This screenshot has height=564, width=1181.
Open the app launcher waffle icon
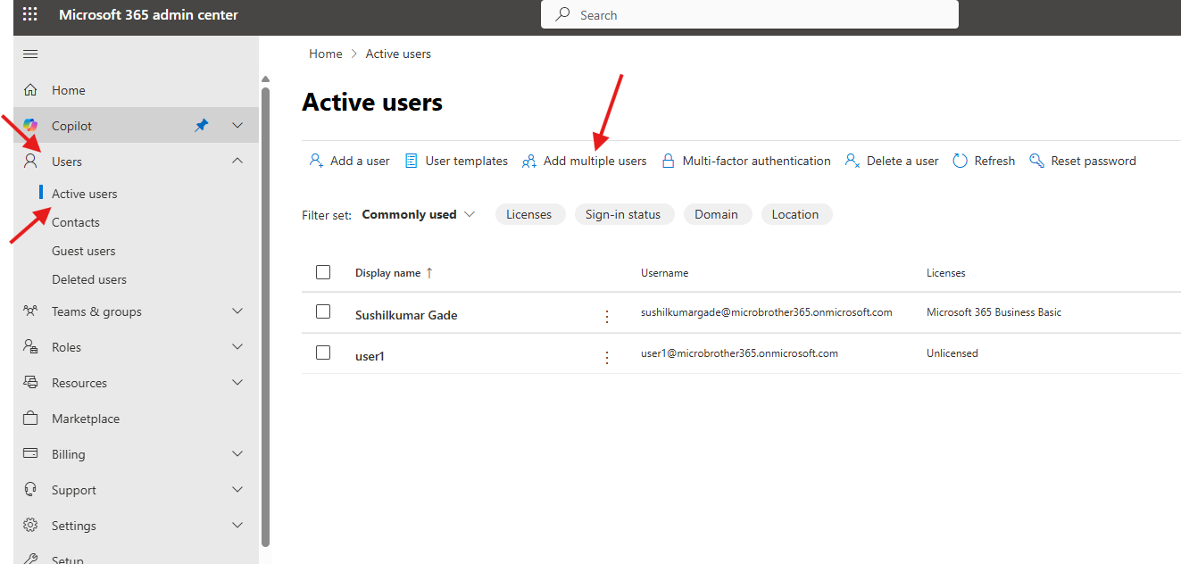(30, 15)
